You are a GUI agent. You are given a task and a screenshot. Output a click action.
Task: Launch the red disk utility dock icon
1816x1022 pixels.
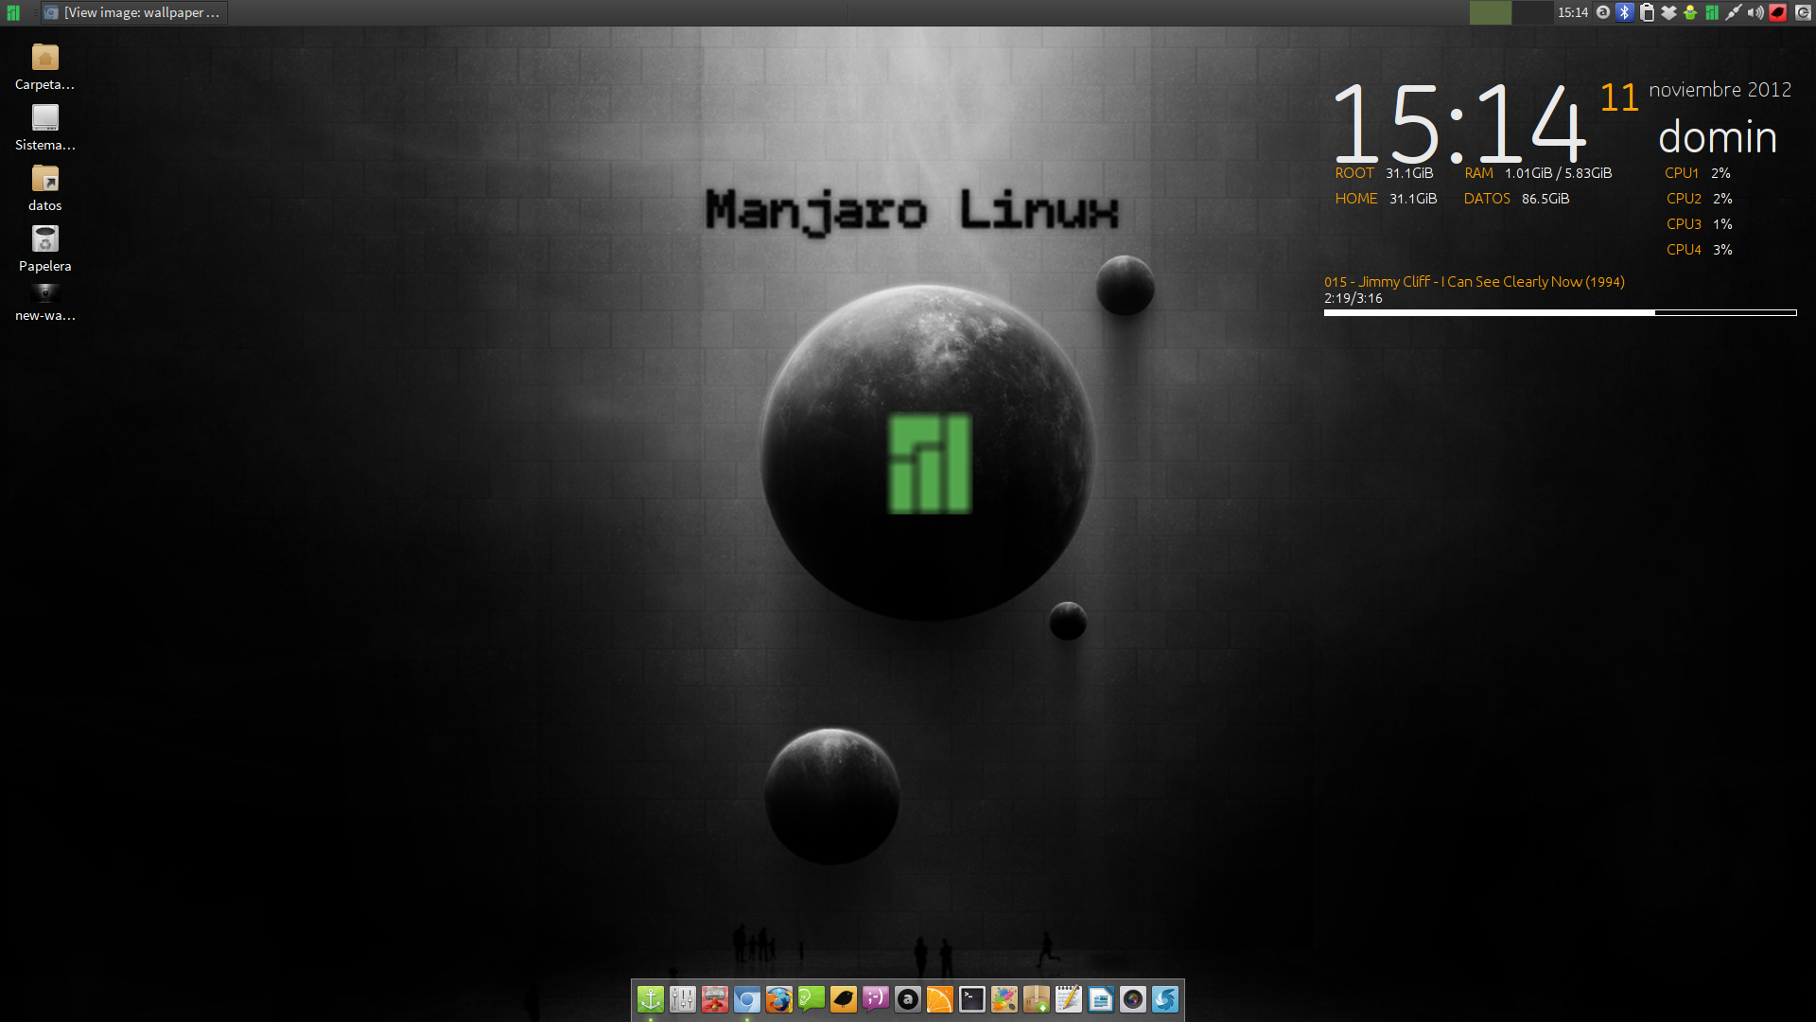click(715, 999)
